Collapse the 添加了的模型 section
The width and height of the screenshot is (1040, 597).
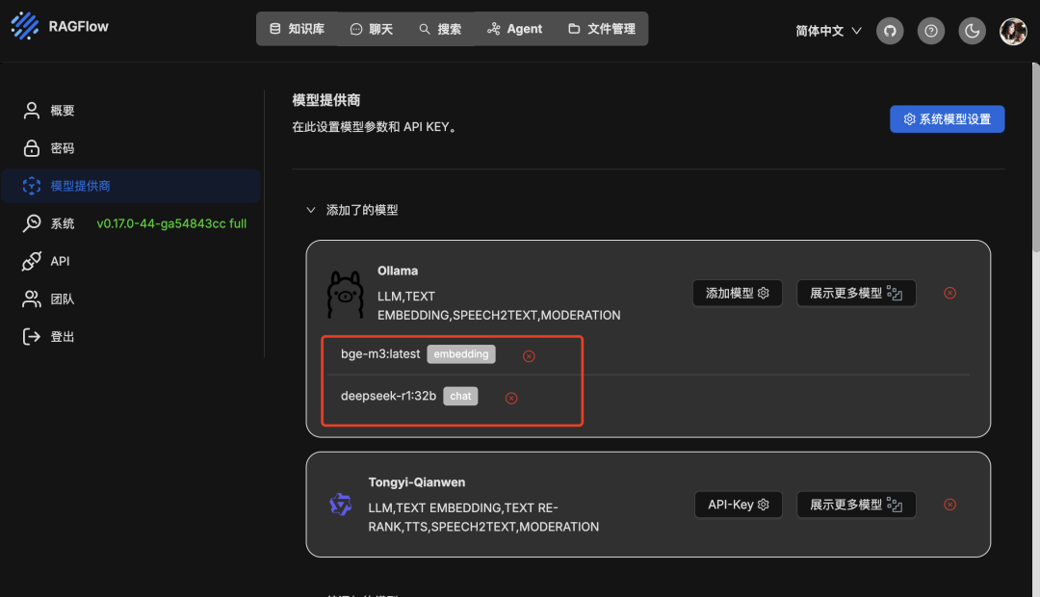click(310, 210)
